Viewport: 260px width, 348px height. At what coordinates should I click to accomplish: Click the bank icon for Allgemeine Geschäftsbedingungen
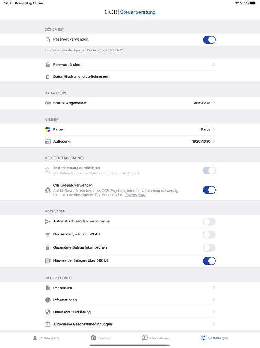coord(48,324)
